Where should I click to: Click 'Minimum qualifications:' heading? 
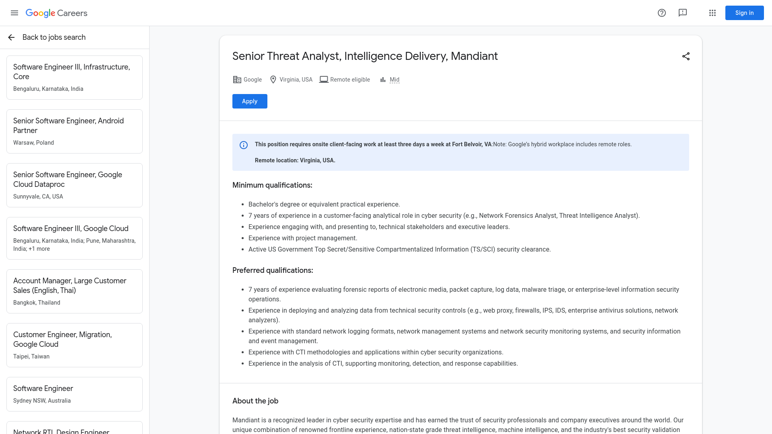(272, 185)
